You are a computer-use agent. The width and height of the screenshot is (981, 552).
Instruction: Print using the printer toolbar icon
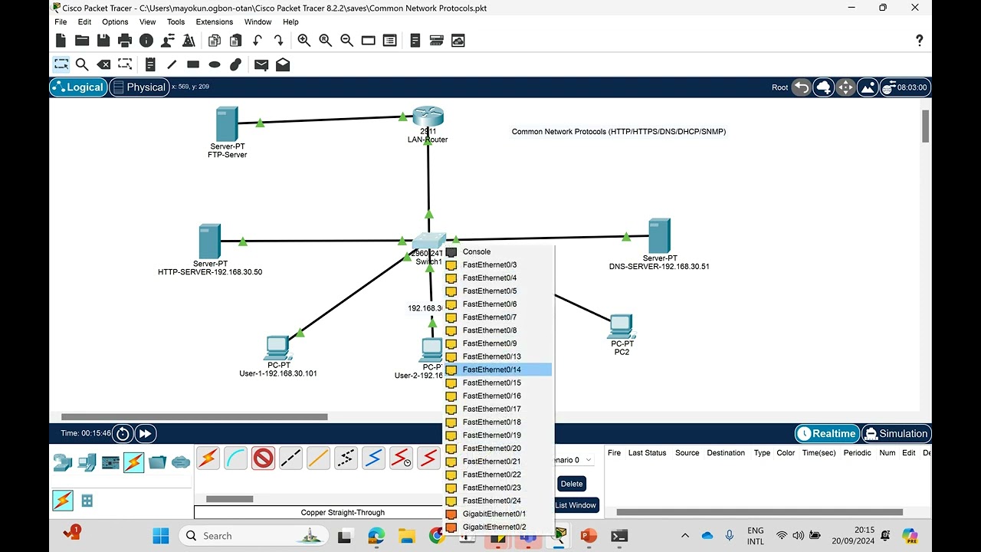click(x=125, y=41)
